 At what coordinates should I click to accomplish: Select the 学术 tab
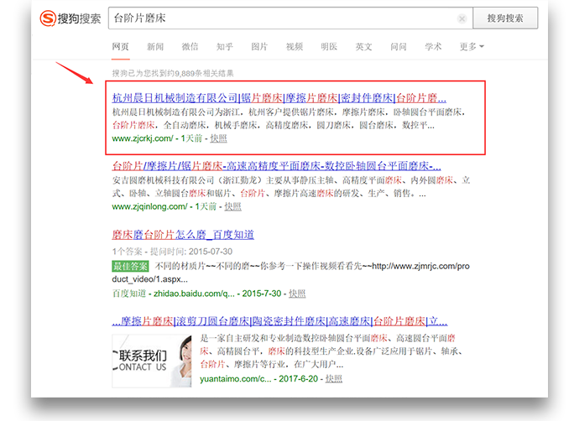click(x=433, y=47)
